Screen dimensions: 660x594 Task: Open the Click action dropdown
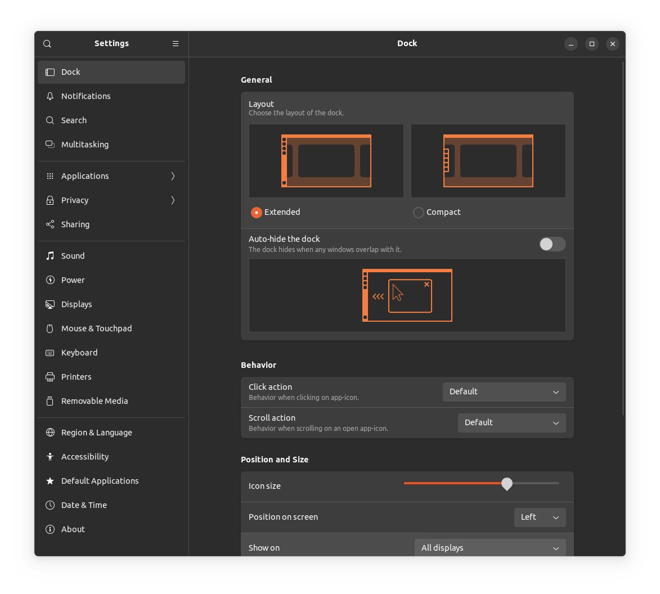click(504, 391)
